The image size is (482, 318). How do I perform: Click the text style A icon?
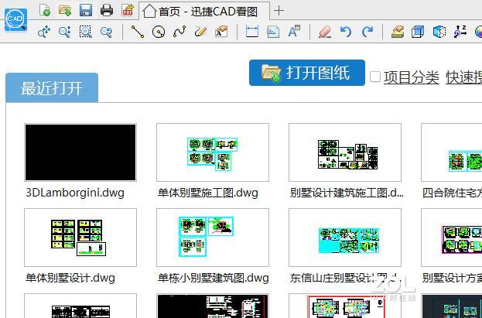294,32
